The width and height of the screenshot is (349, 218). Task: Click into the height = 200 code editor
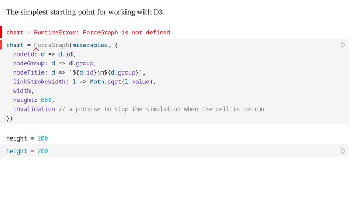click(109, 151)
